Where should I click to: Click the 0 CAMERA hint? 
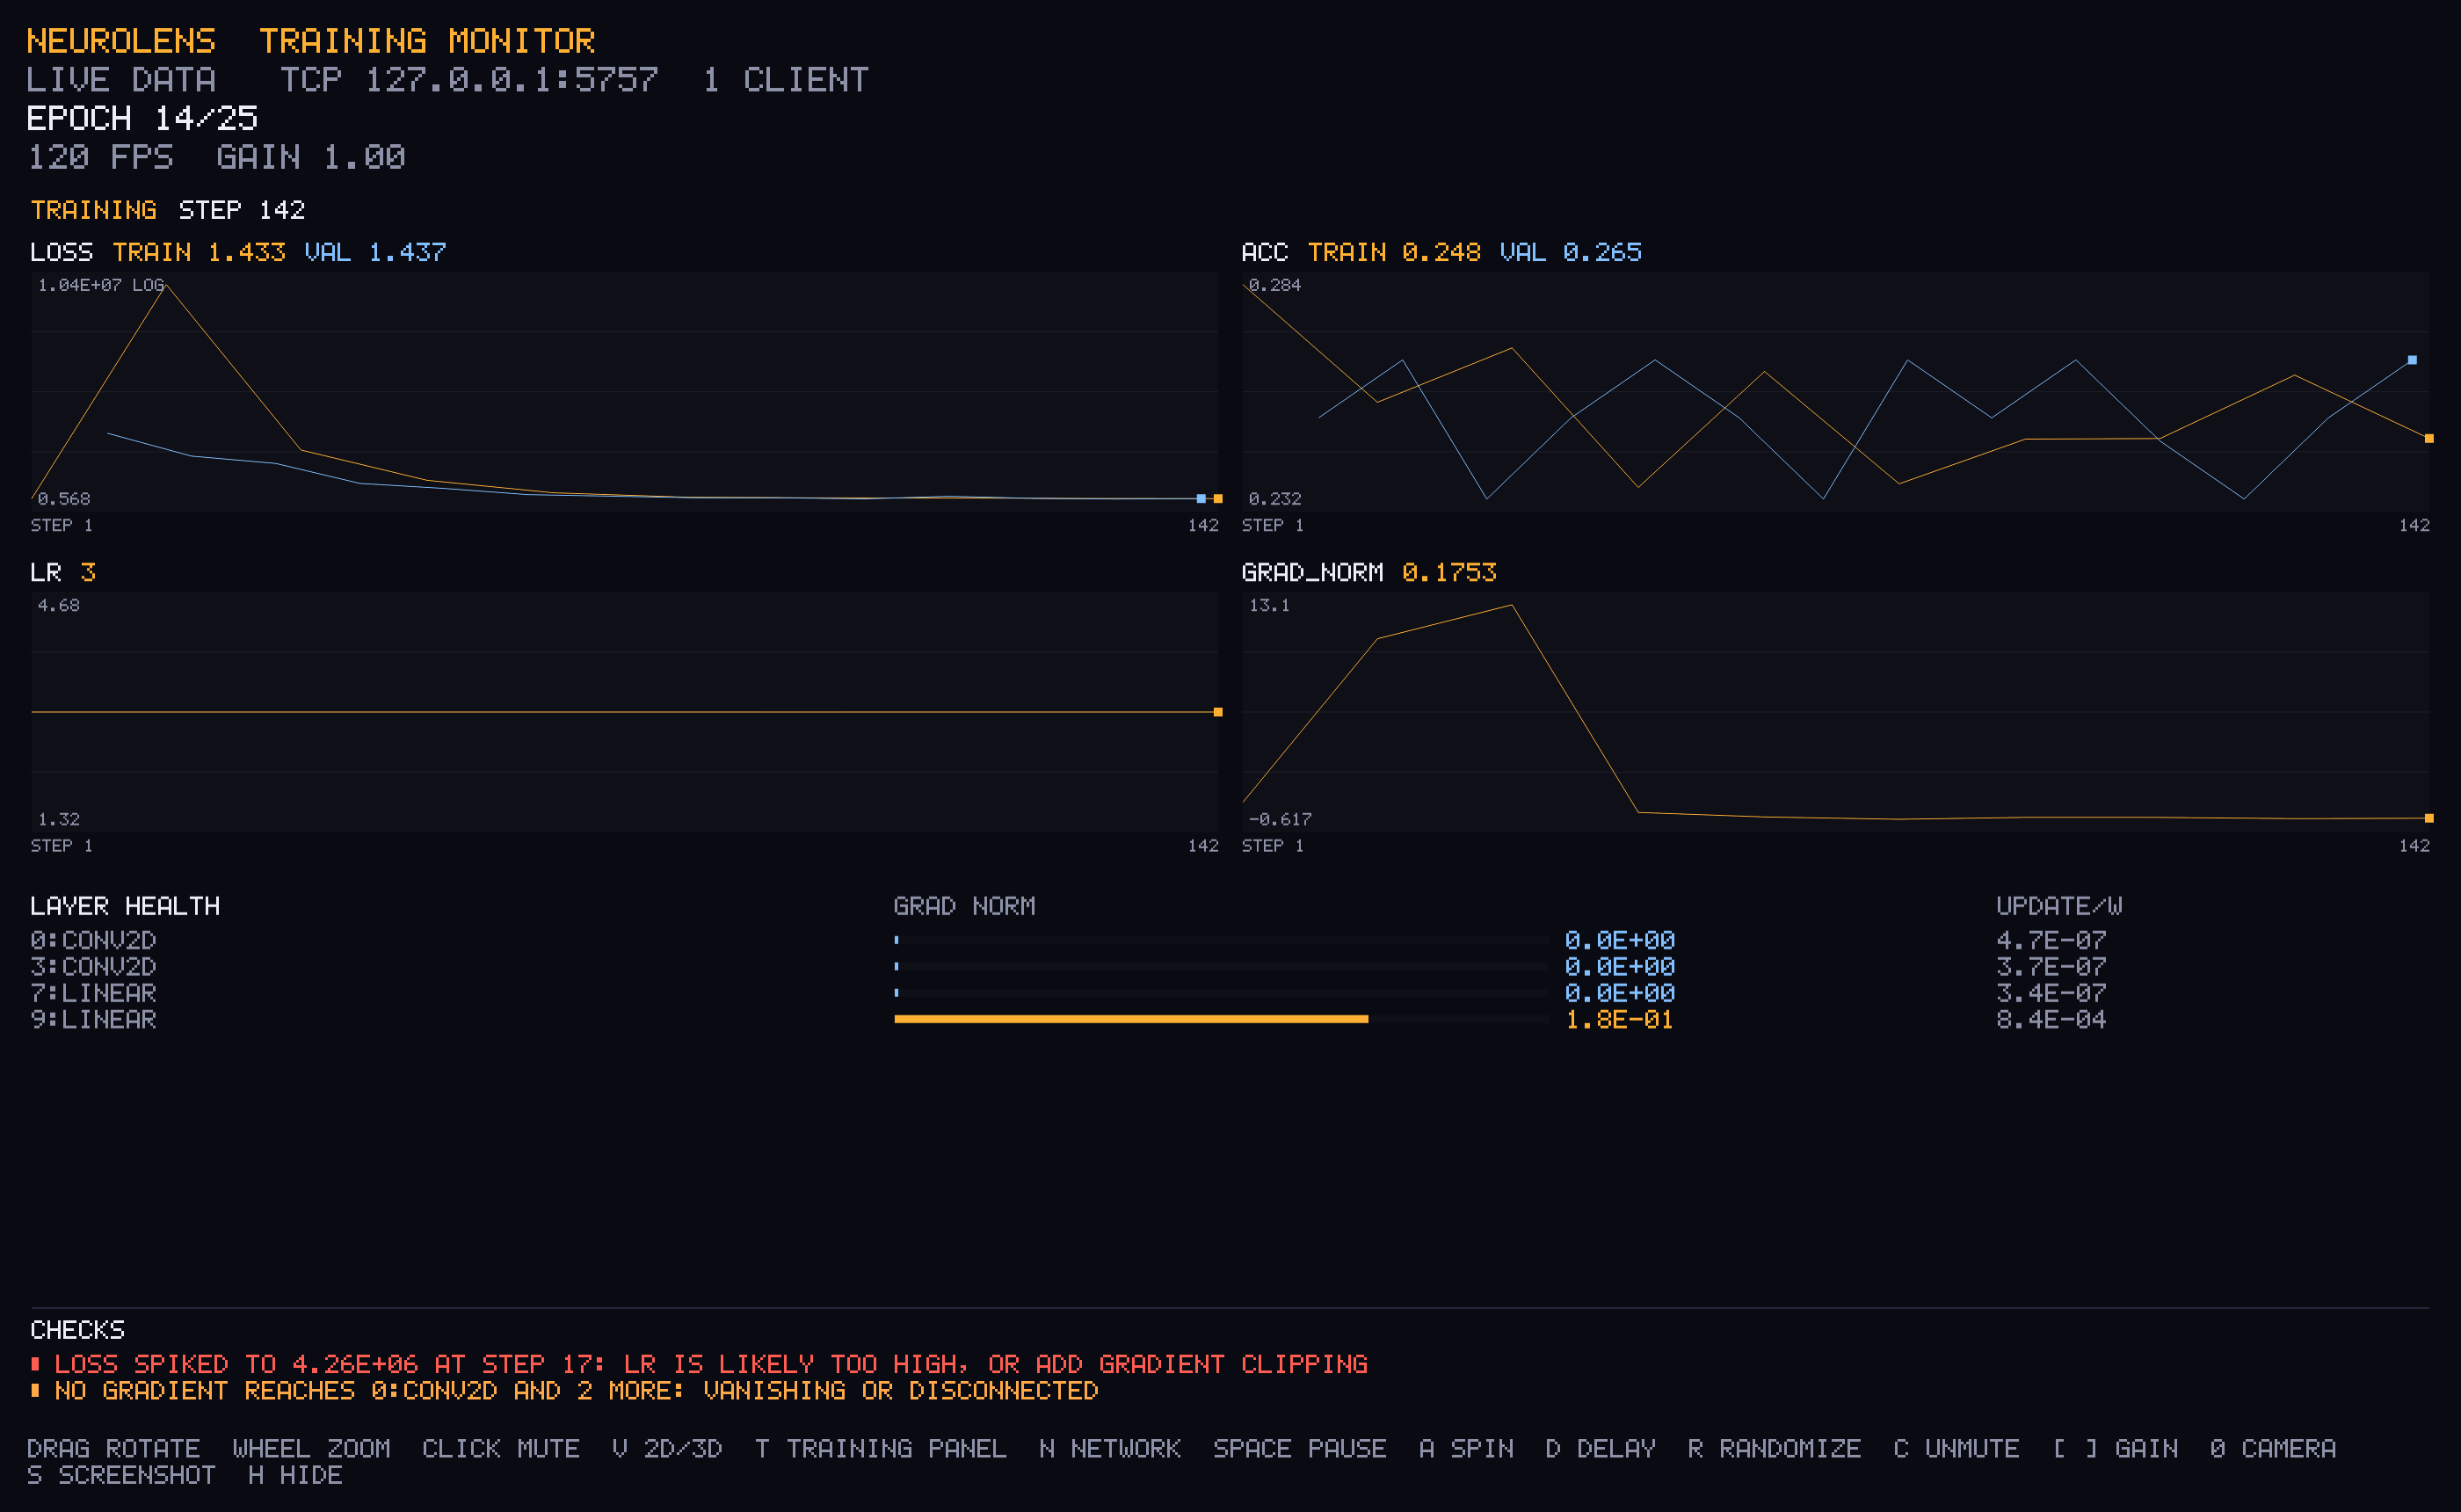pyautogui.click(x=2273, y=1449)
